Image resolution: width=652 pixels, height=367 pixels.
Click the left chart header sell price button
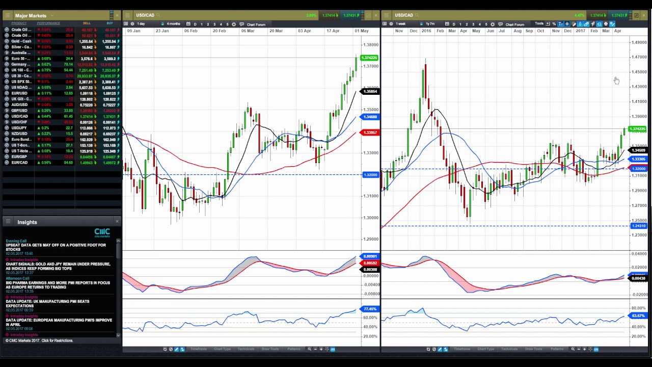330,15
